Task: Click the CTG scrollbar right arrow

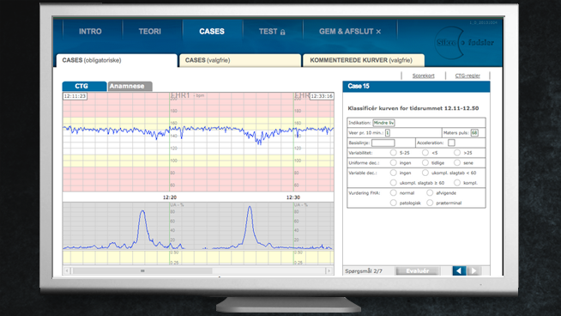Action: click(329, 270)
